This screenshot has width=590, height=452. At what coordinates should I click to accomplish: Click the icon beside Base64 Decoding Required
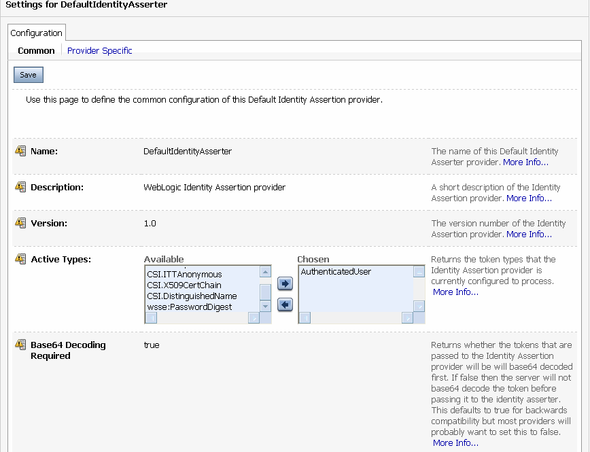click(x=20, y=345)
